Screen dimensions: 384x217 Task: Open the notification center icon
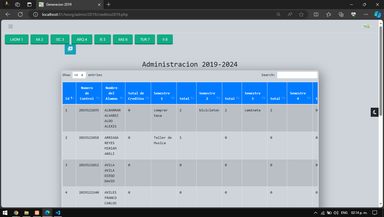pyautogui.click(x=375, y=213)
